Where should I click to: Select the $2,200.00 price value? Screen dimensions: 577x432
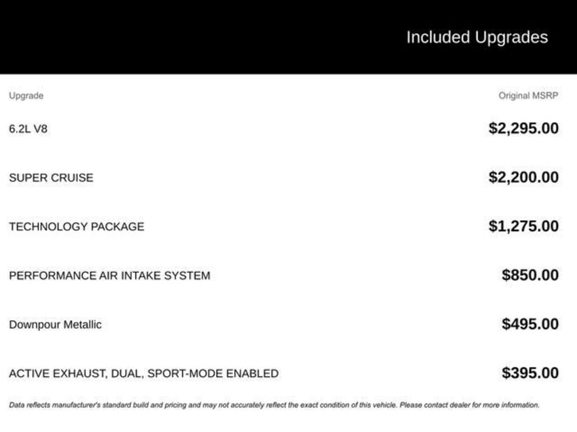pyautogui.click(x=523, y=177)
